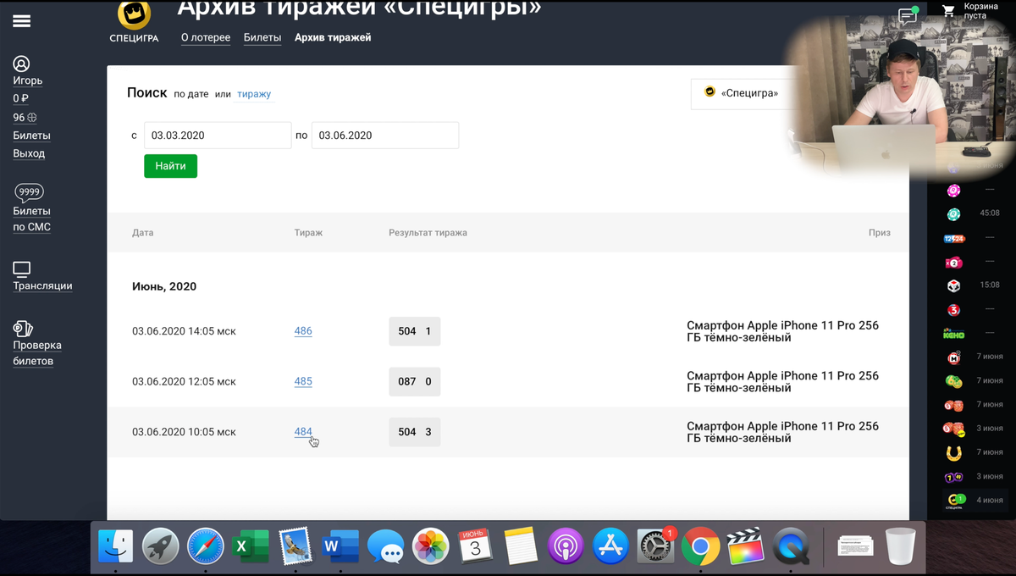
Task: Click the 0 ₽ balance in the sidebar
Action: [21, 99]
